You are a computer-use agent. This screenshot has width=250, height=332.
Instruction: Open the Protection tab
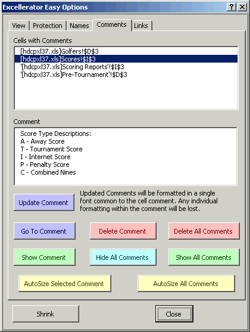click(48, 26)
